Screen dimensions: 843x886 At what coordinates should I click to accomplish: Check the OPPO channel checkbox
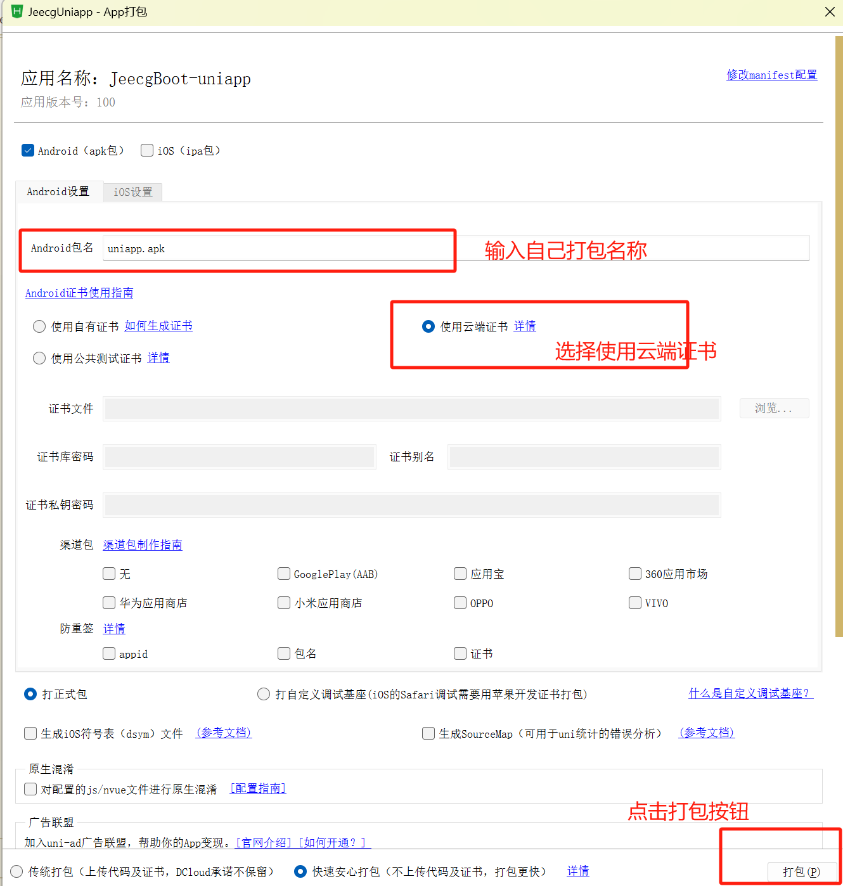460,603
